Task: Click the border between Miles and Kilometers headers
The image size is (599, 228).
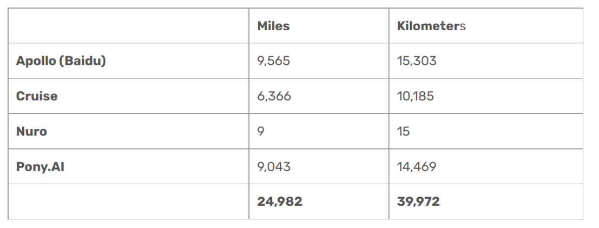Action: 389,26
